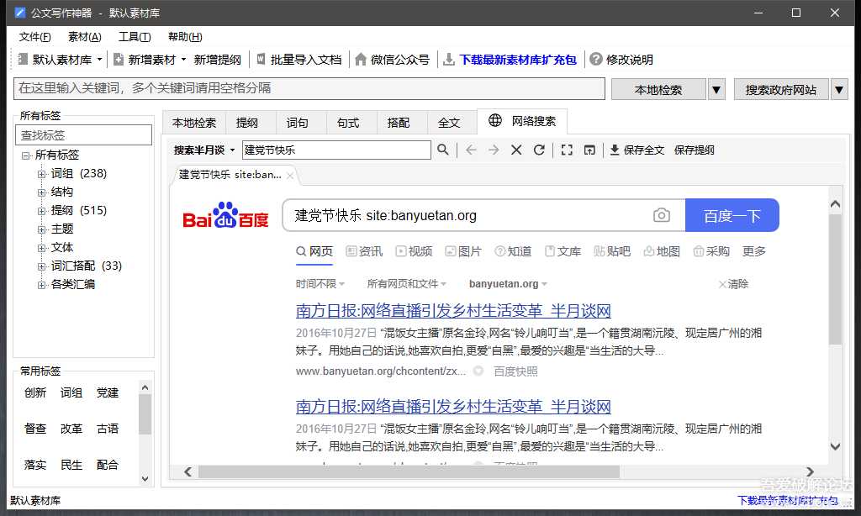
Task: Click the magnifier search icon beside 建党节快乐
Action: [442, 150]
